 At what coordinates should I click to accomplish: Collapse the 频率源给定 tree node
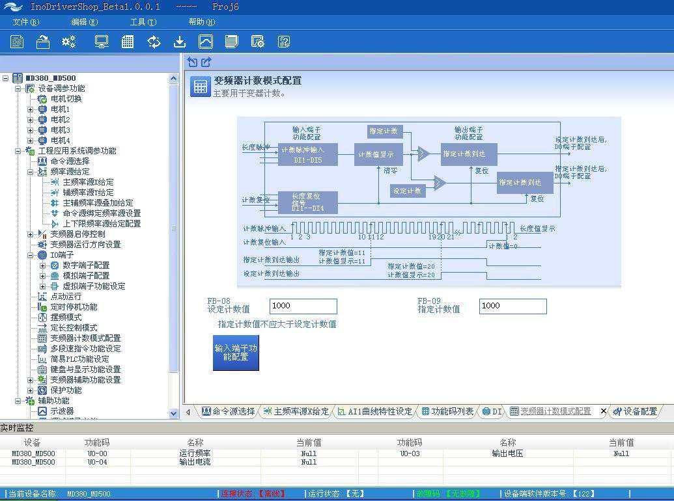pyautogui.click(x=30, y=172)
